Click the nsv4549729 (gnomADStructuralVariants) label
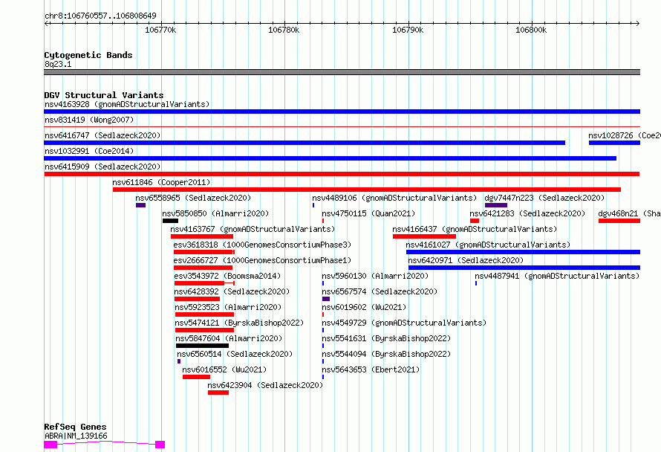The width and height of the screenshot is (661, 452). tap(404, 323)
